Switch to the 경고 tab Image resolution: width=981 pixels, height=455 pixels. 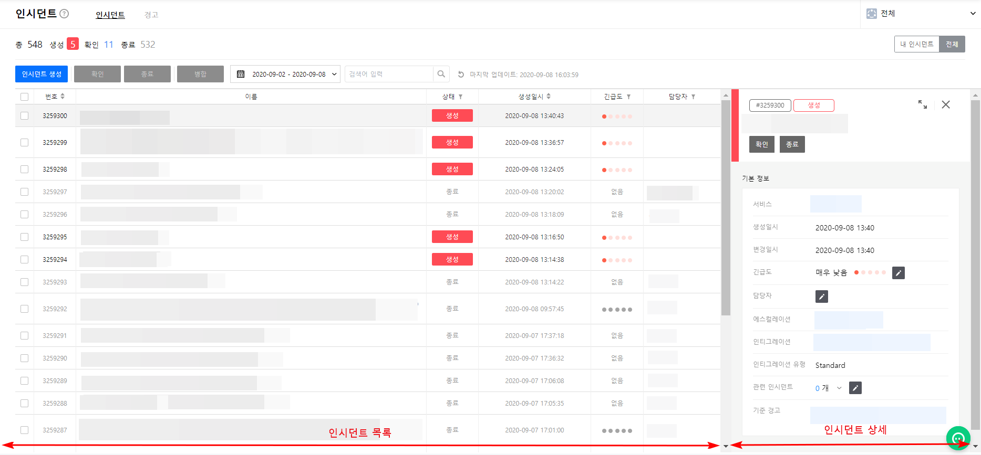coord(151,15)
